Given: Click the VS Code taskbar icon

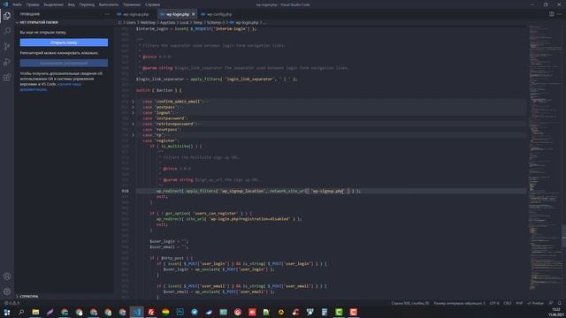Looking at the screenshot, I should tap(137, 312).
